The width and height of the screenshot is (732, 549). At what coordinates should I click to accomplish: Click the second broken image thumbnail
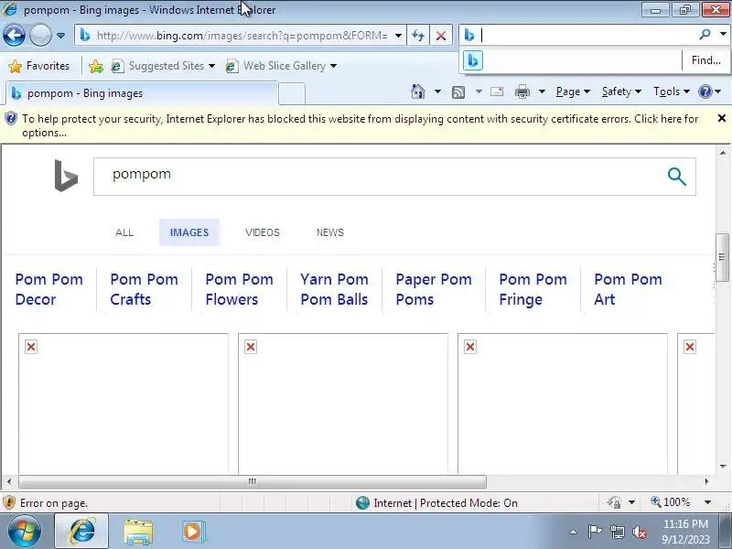(x=343, y=404)
